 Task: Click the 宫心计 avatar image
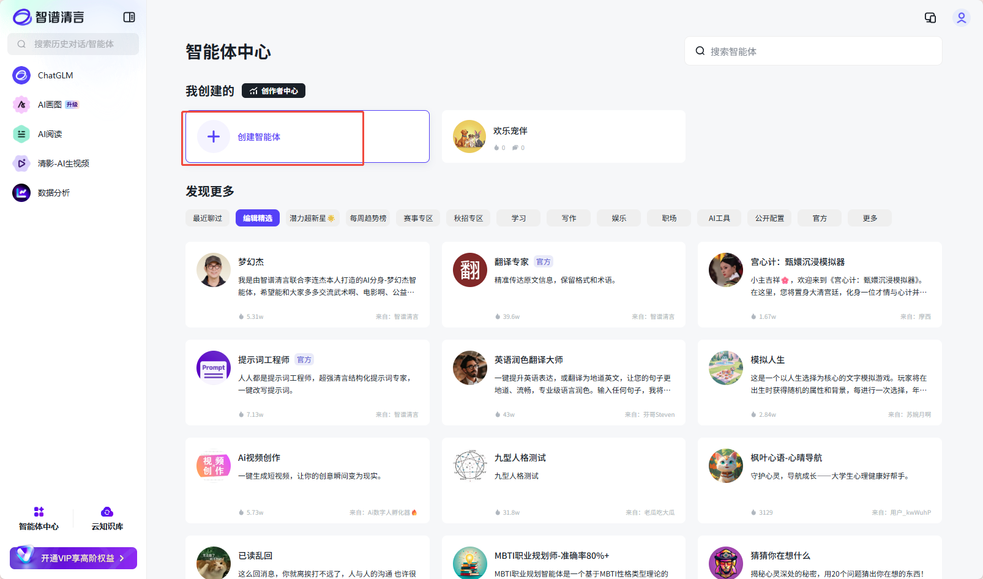tap(726, 270)
